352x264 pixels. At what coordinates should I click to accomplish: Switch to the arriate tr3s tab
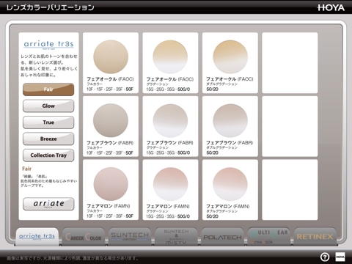tap(37, 237)
